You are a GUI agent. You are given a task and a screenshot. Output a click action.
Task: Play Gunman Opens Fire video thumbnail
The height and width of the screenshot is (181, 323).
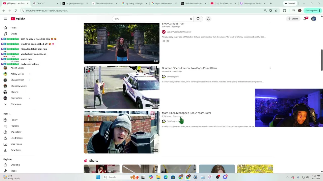pos(121,87)
